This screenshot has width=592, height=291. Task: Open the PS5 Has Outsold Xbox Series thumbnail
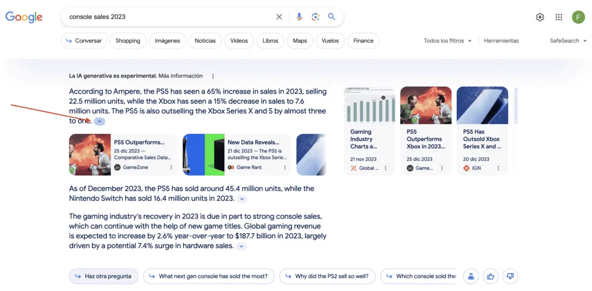tap(482, 105)
